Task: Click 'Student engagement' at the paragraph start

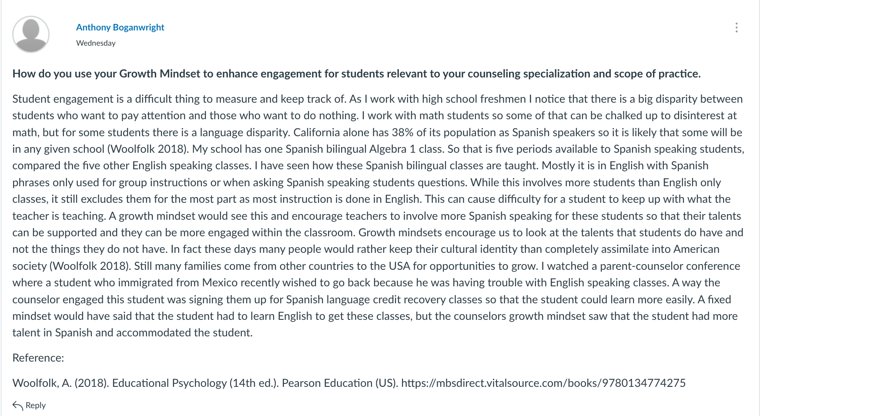Action: pyautogui.click(x=63, y=99)
